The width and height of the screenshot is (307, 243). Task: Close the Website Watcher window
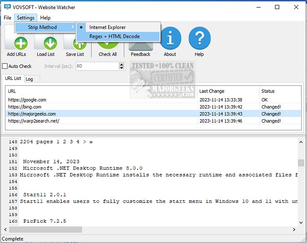pyautogui.click(x=296, y=7)
